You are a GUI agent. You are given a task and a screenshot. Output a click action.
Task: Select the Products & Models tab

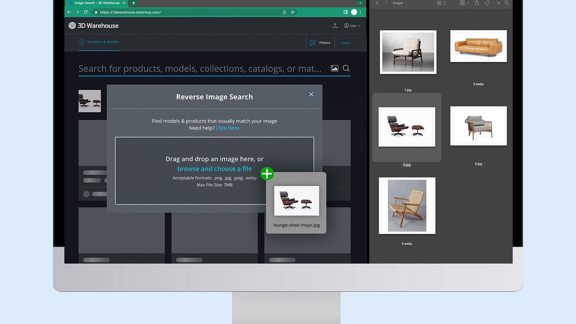click(99, 42)
